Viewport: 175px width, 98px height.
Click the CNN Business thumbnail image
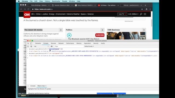[x=126, y=36]
